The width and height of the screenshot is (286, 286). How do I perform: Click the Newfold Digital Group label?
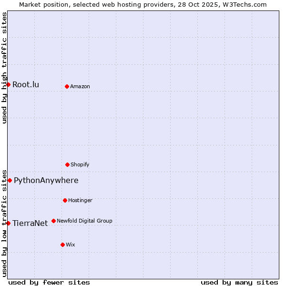click(84, 221)
